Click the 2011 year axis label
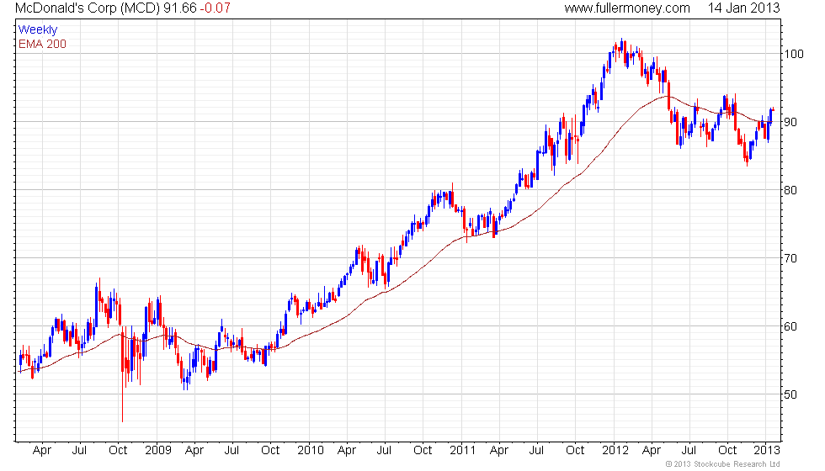Image resolution: width=825 pixels, height=471 pixels. 462,451
